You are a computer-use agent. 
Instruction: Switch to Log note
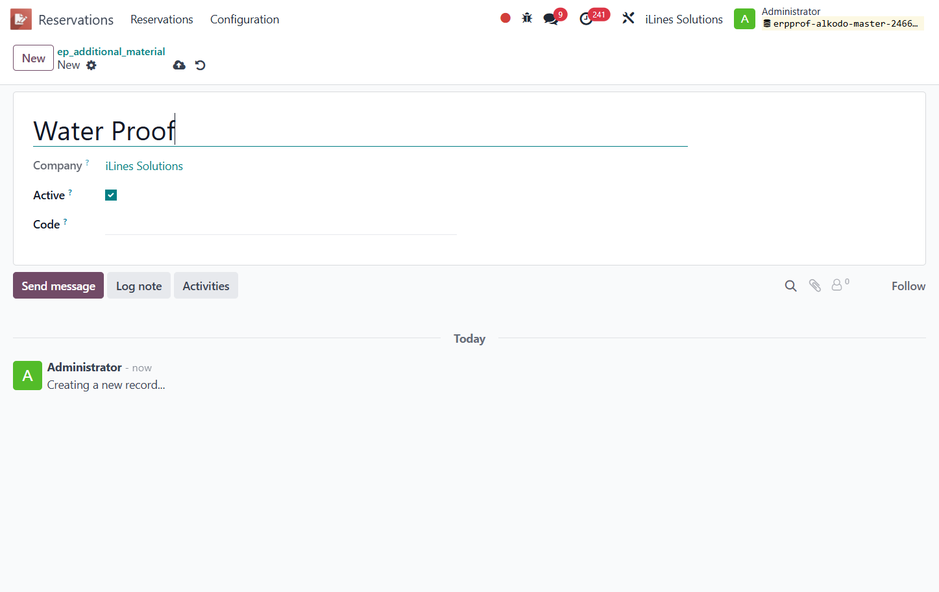pos(139,286)
